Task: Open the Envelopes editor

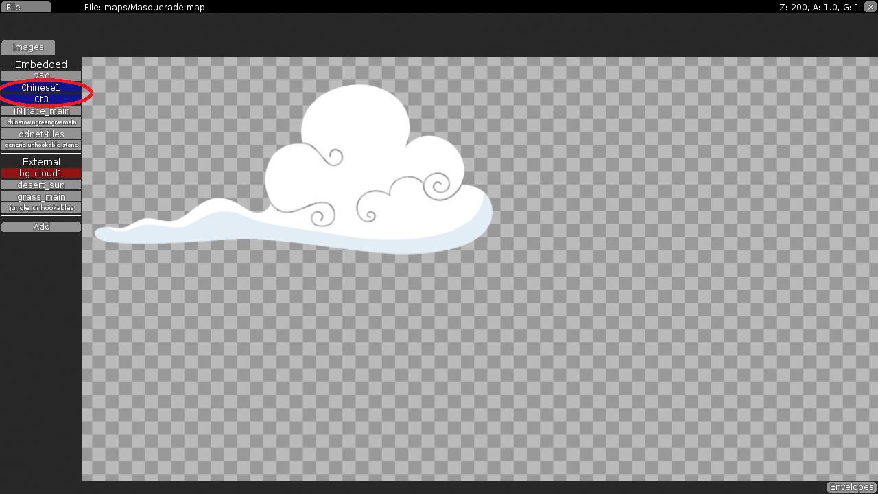Action: pos(851,486)
